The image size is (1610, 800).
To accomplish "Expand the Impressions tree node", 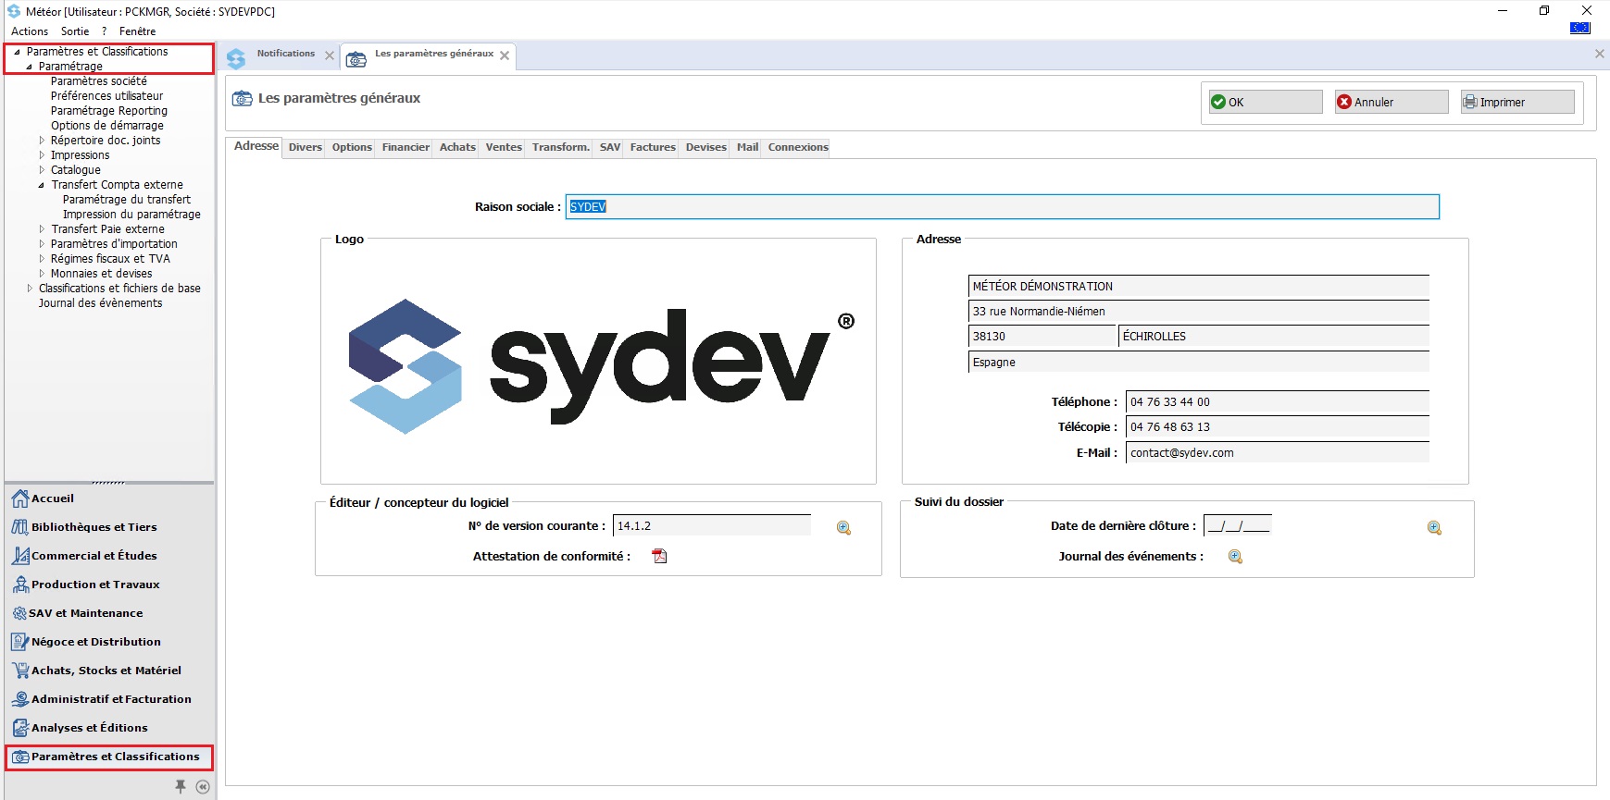I will [x=42, y=155].
